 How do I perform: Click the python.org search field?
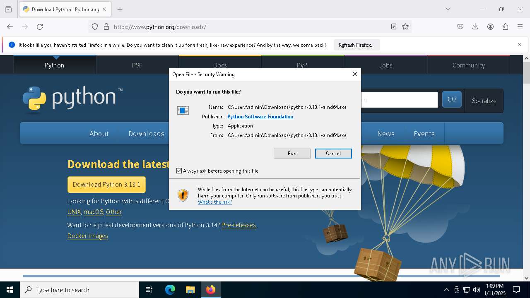pyautogui.click(x=399, y=100)
